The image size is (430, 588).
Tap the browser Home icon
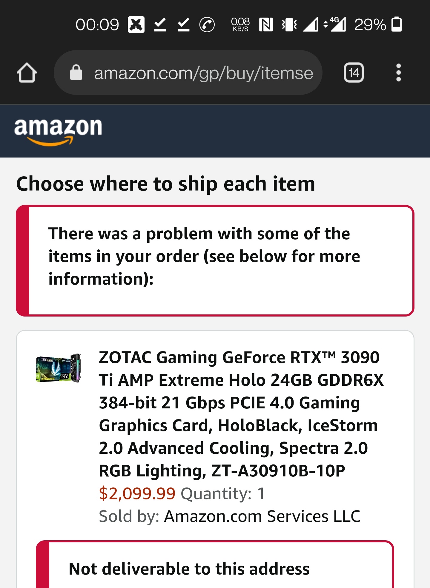(27, 72)
